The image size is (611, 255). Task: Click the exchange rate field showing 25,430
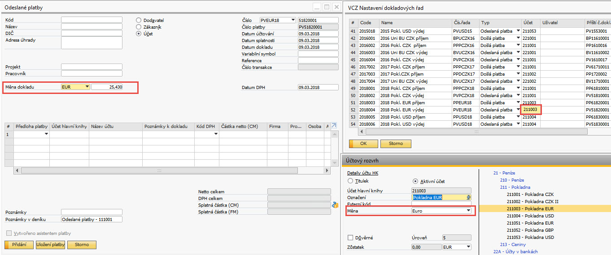click(x=107, y=87)
